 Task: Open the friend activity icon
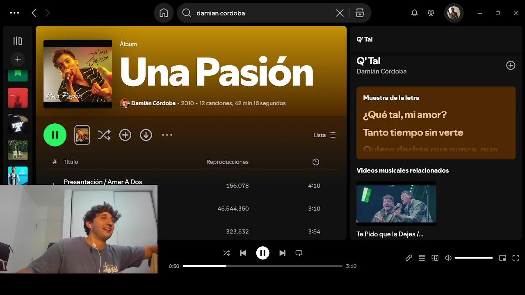click(431, 13)
